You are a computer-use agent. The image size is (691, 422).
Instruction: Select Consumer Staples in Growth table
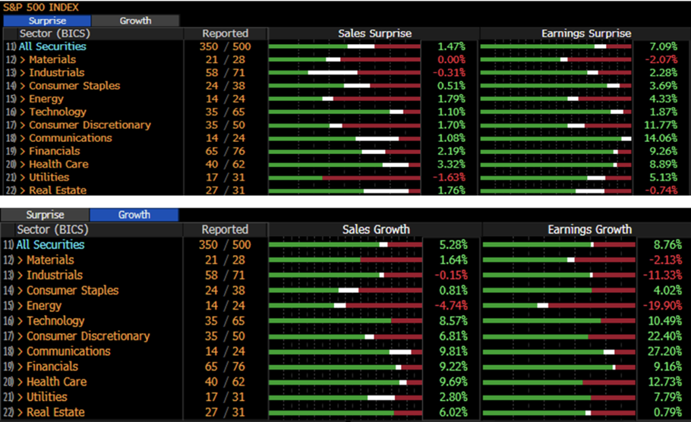click(73, 290)
